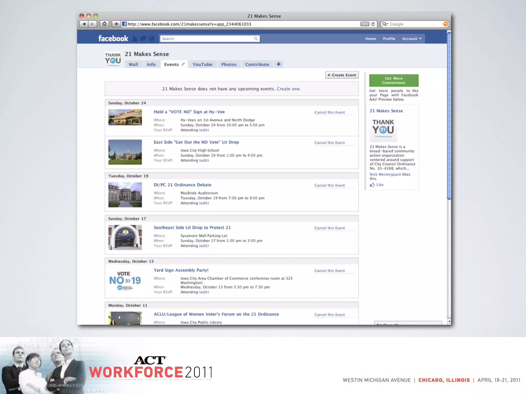Open VOTE NO to 19 event thumbnail

point(125,281)
